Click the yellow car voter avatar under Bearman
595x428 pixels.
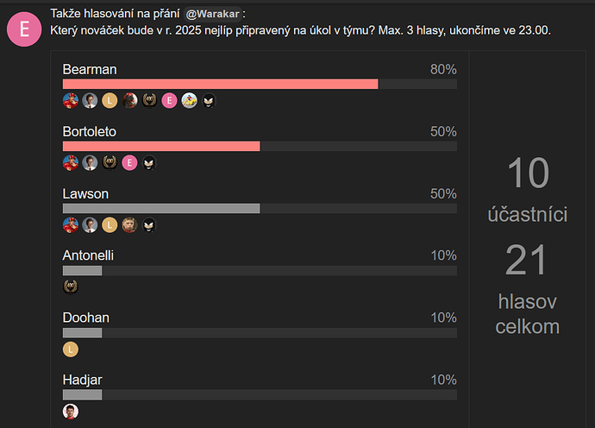point(189,101)
